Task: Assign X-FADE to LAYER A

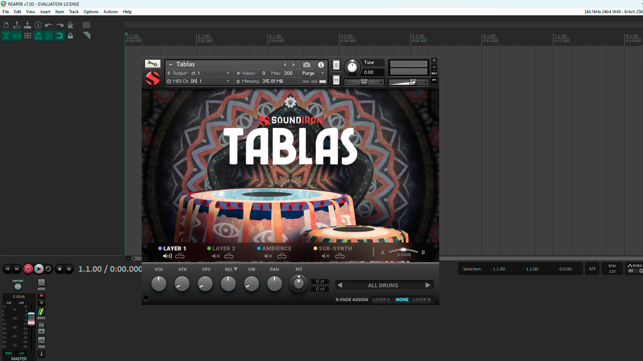Action: tap(381, 299)
